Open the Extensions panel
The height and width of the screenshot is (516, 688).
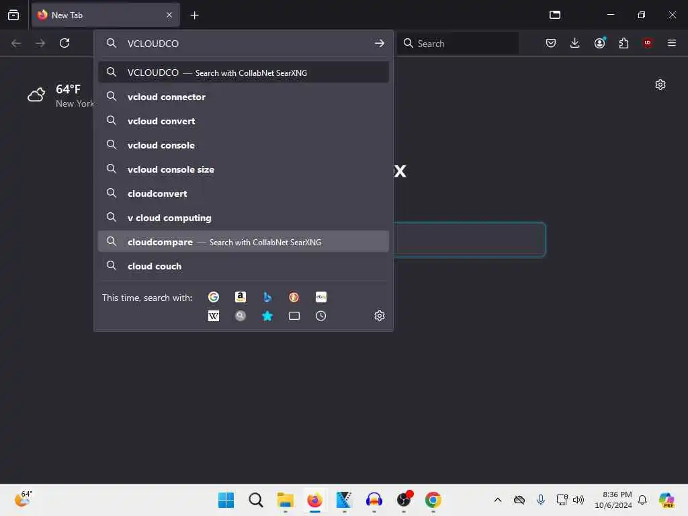[x=623, y=43]
